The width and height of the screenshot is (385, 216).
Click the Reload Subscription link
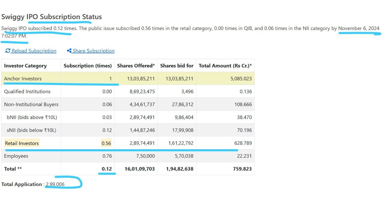coord(31,51)
